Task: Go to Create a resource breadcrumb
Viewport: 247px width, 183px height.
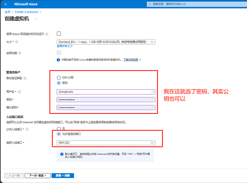Action: (26, 12)
